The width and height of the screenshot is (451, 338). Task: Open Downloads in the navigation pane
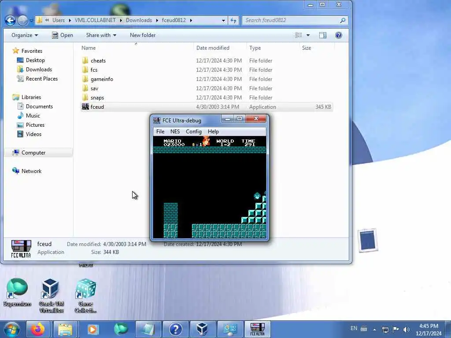click(x=39, y=69)
